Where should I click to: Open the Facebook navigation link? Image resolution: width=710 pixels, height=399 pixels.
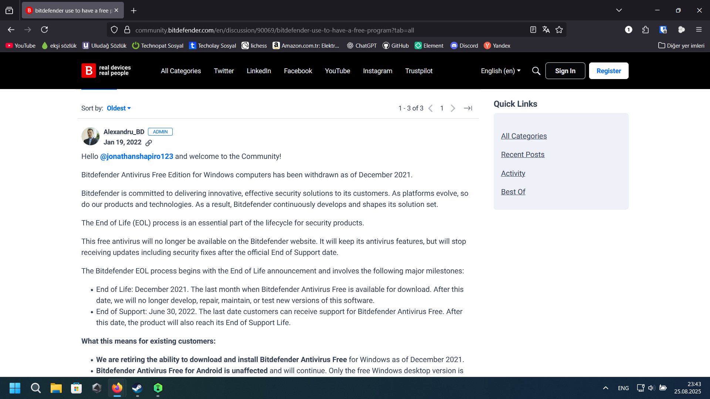coord(298,71)
